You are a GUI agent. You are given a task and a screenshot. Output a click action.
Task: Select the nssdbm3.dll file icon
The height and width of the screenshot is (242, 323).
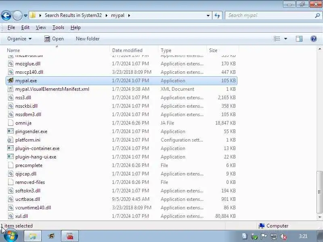(10, 115)
